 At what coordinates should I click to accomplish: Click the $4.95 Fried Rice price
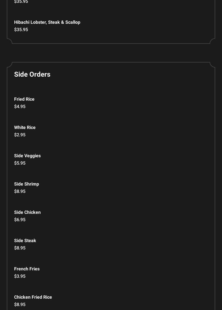click(x=20, y=106)
